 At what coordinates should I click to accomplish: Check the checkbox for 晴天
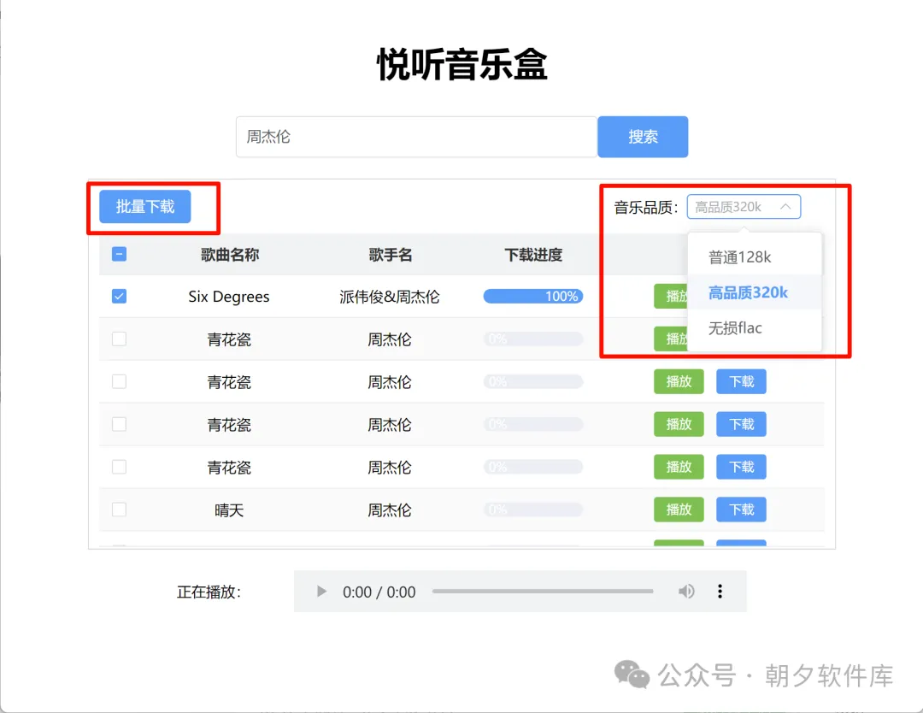(x=119, y=509)
